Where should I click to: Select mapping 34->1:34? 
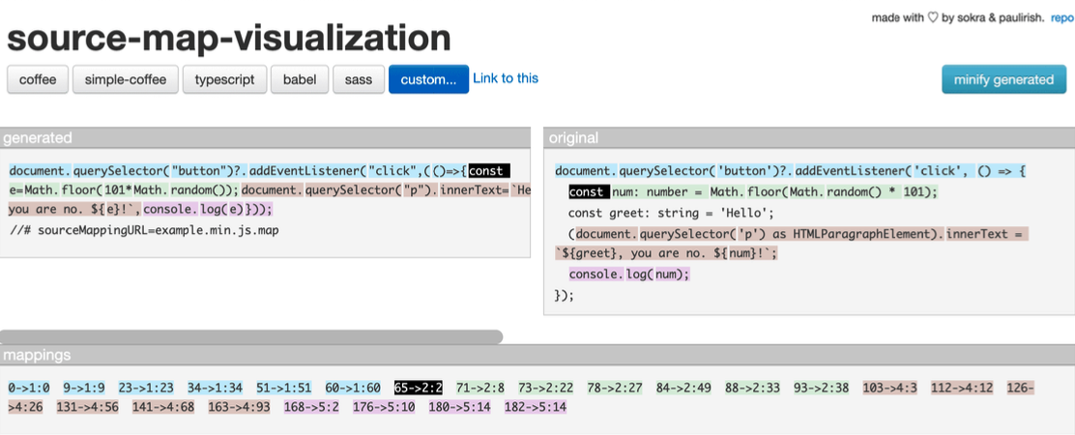[216, 388]
